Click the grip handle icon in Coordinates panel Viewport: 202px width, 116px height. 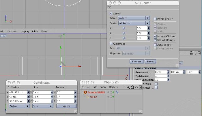pyautogui.click(x=8, y=87)
